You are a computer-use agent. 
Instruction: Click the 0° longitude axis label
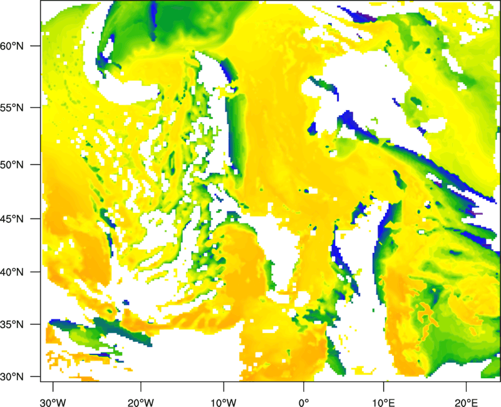click(x=304, y=403)
